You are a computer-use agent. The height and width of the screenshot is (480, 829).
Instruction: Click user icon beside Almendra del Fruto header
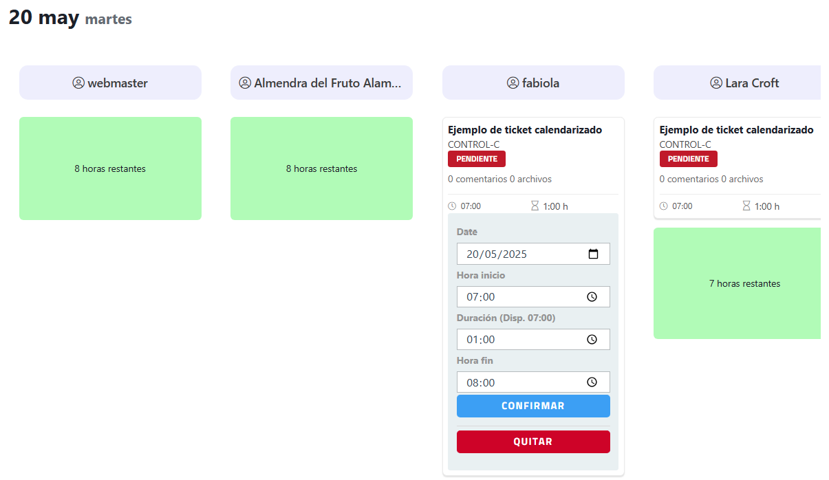245,83
